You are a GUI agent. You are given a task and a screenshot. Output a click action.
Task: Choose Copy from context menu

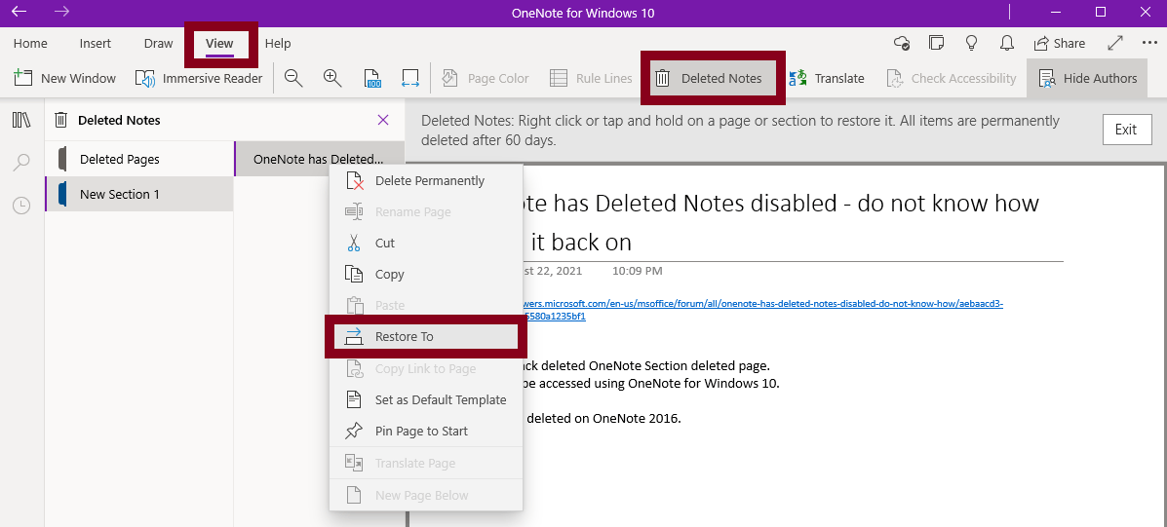(x=426, y=275)
